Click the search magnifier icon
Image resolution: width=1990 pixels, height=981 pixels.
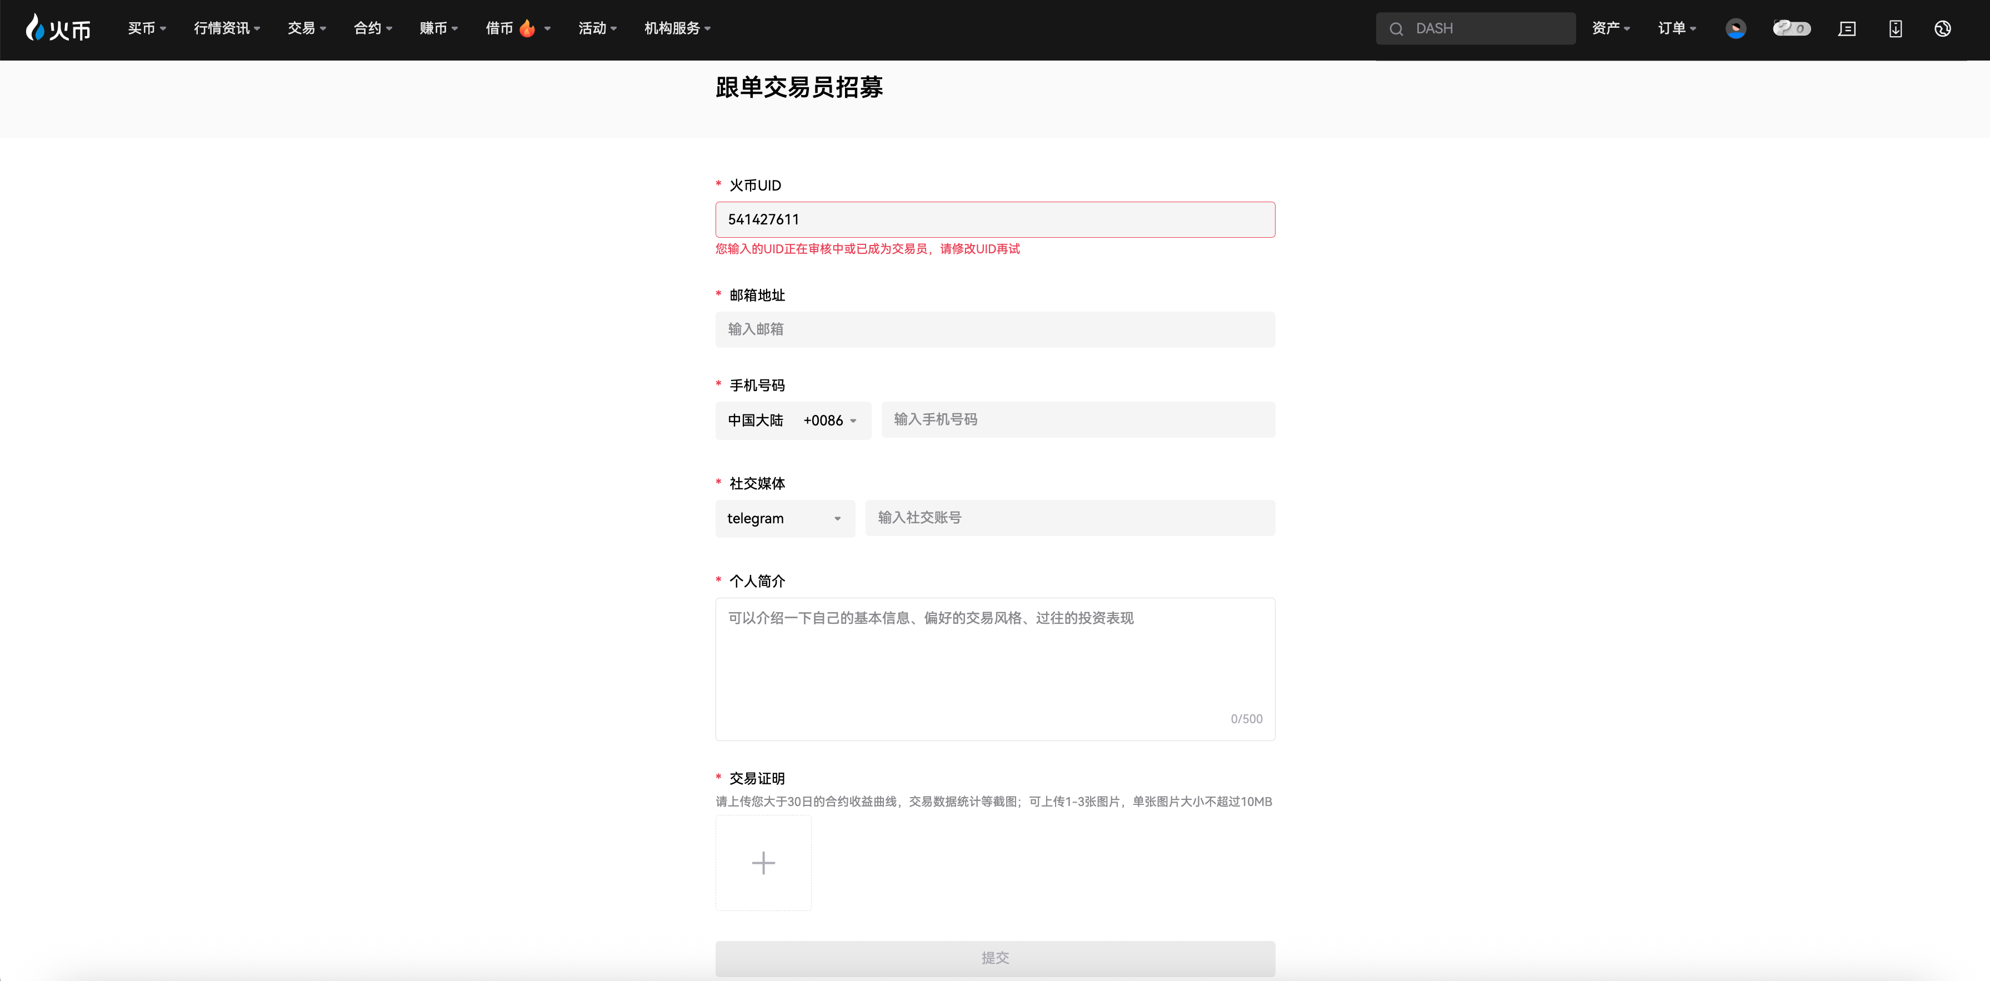[1396, 28]
